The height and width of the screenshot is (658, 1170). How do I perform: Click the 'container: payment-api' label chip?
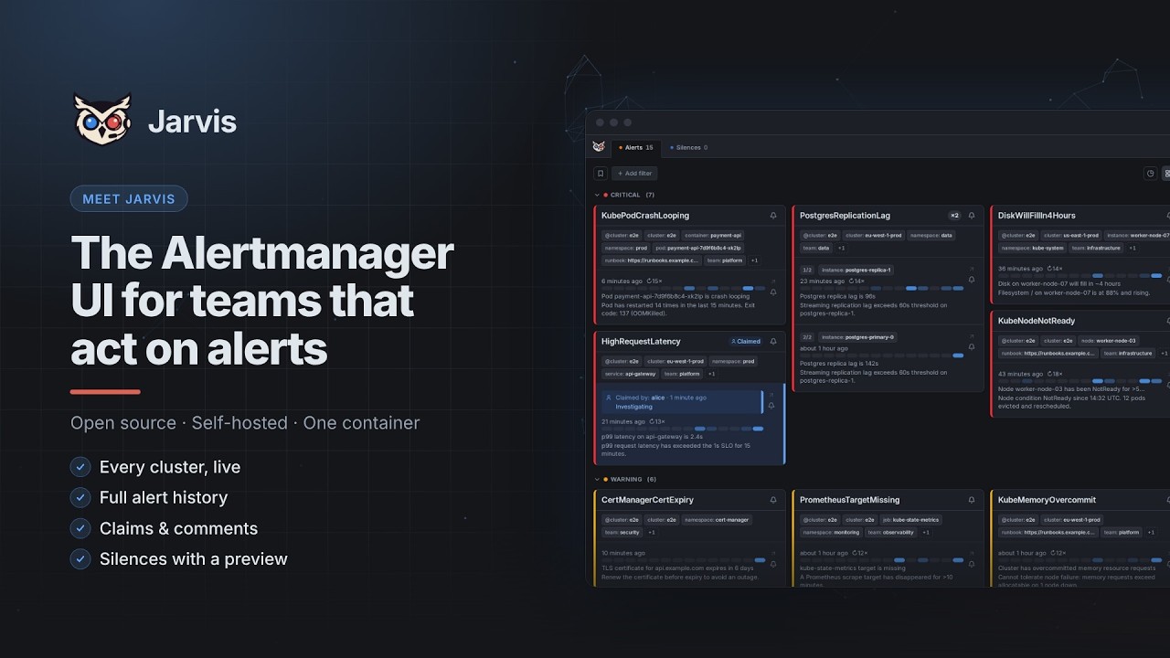(x=713, y=235)
